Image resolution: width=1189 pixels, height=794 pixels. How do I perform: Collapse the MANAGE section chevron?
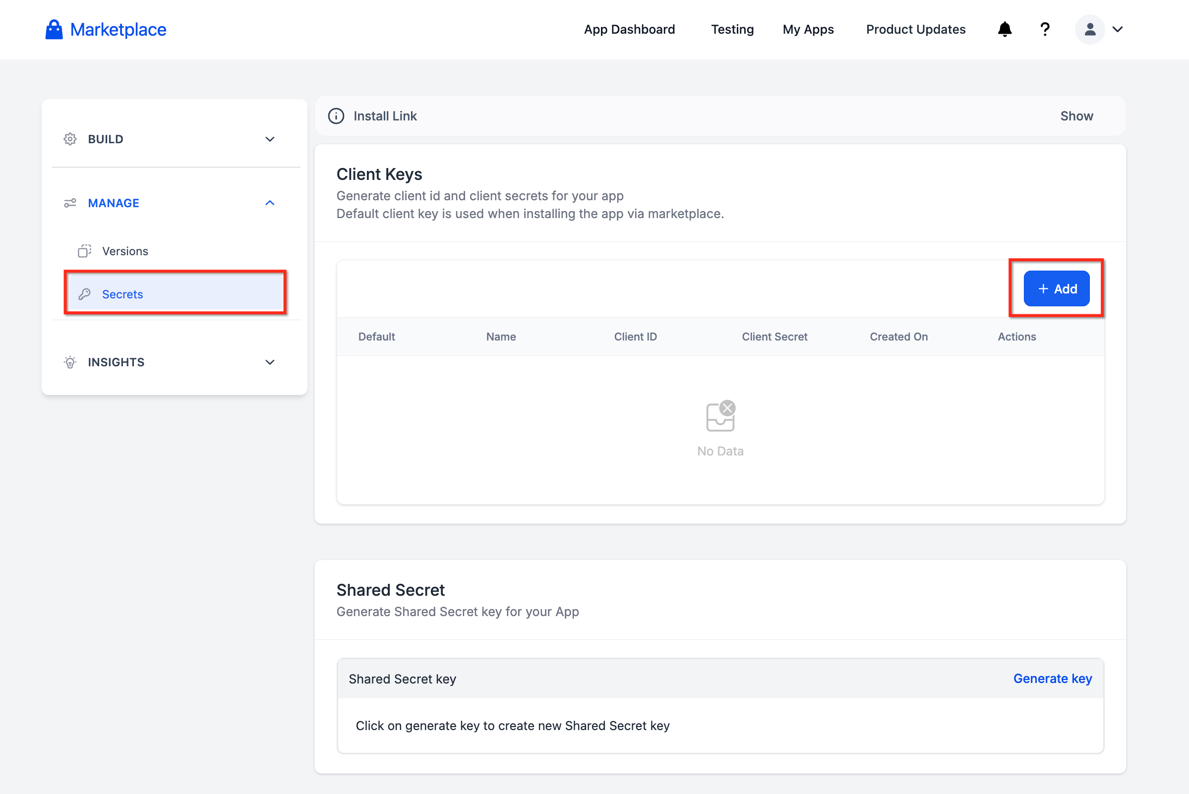point(270,203)
